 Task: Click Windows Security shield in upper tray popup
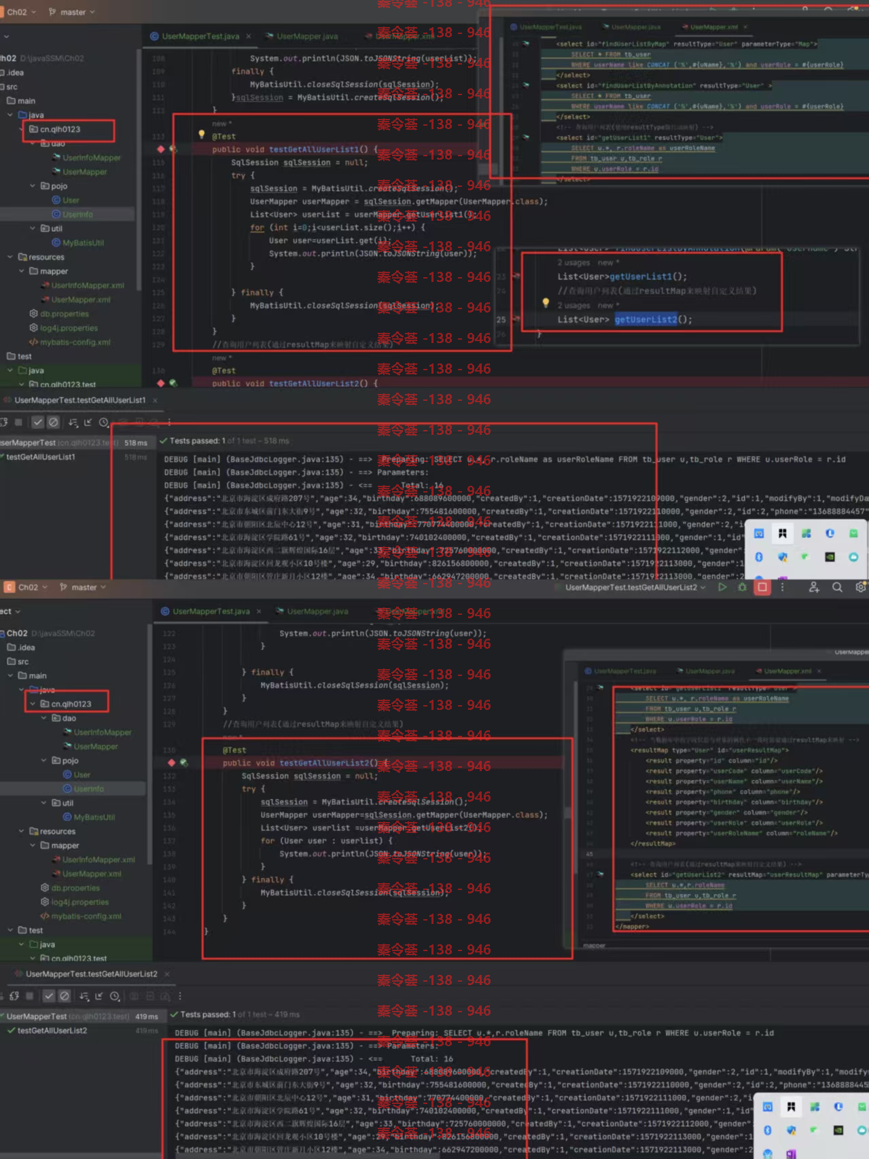point(783,557)
